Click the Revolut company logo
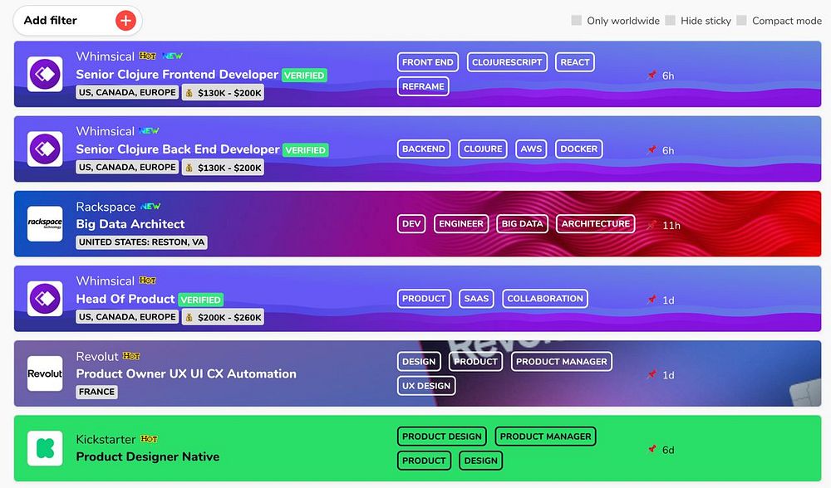 point(45,373)
